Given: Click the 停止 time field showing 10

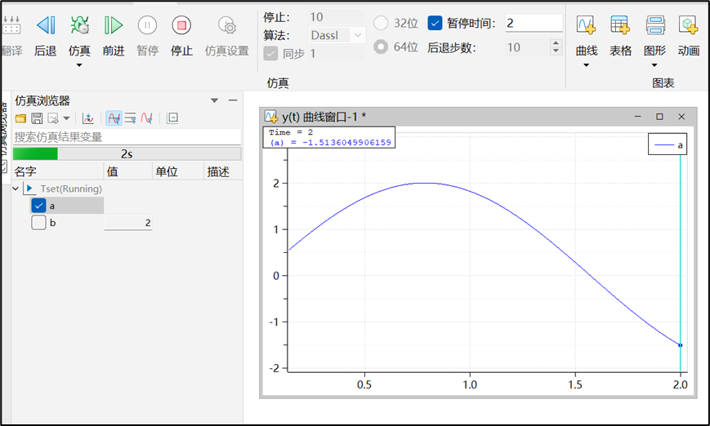Looking at the screenshot, I should coord(337,17).
